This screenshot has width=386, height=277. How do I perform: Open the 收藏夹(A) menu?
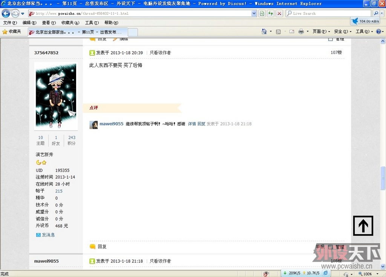[x=70, y=23]
